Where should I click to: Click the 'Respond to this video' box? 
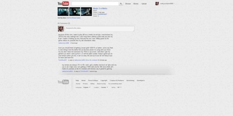99,29
